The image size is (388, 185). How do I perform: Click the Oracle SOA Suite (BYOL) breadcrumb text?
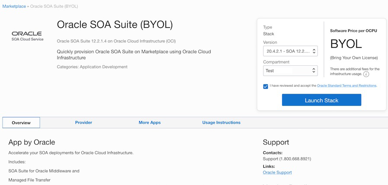point(54,6)
